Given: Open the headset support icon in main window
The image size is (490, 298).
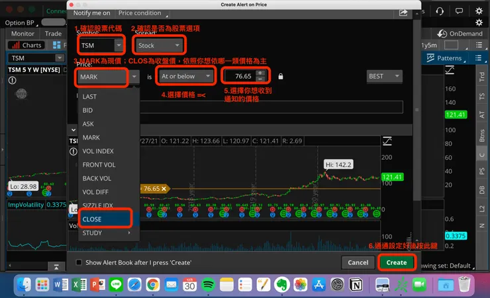Looking at the screenshot, I should pyautogui.click(x=440, y=11).
